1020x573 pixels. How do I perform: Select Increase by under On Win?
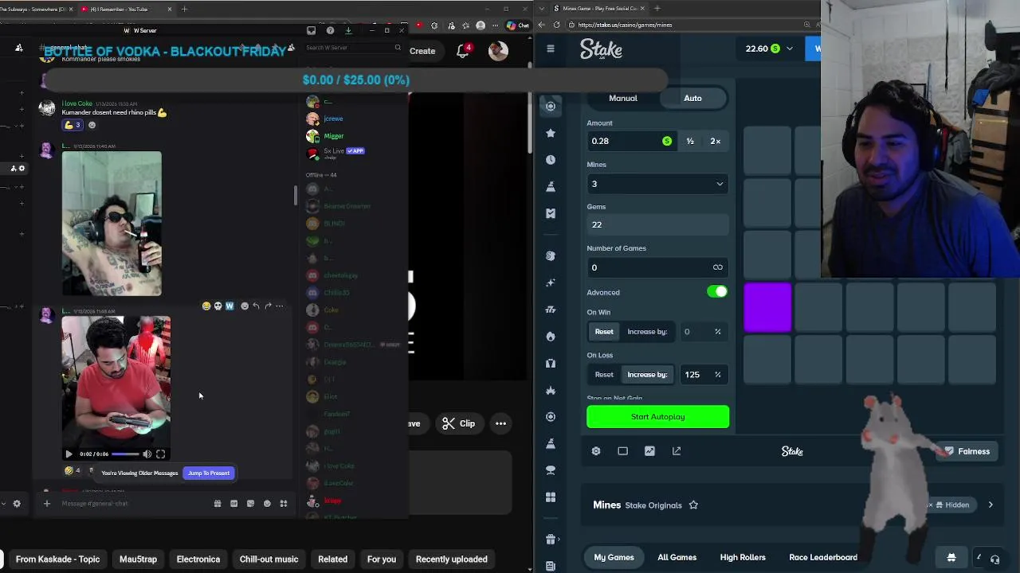coord(647,332)
